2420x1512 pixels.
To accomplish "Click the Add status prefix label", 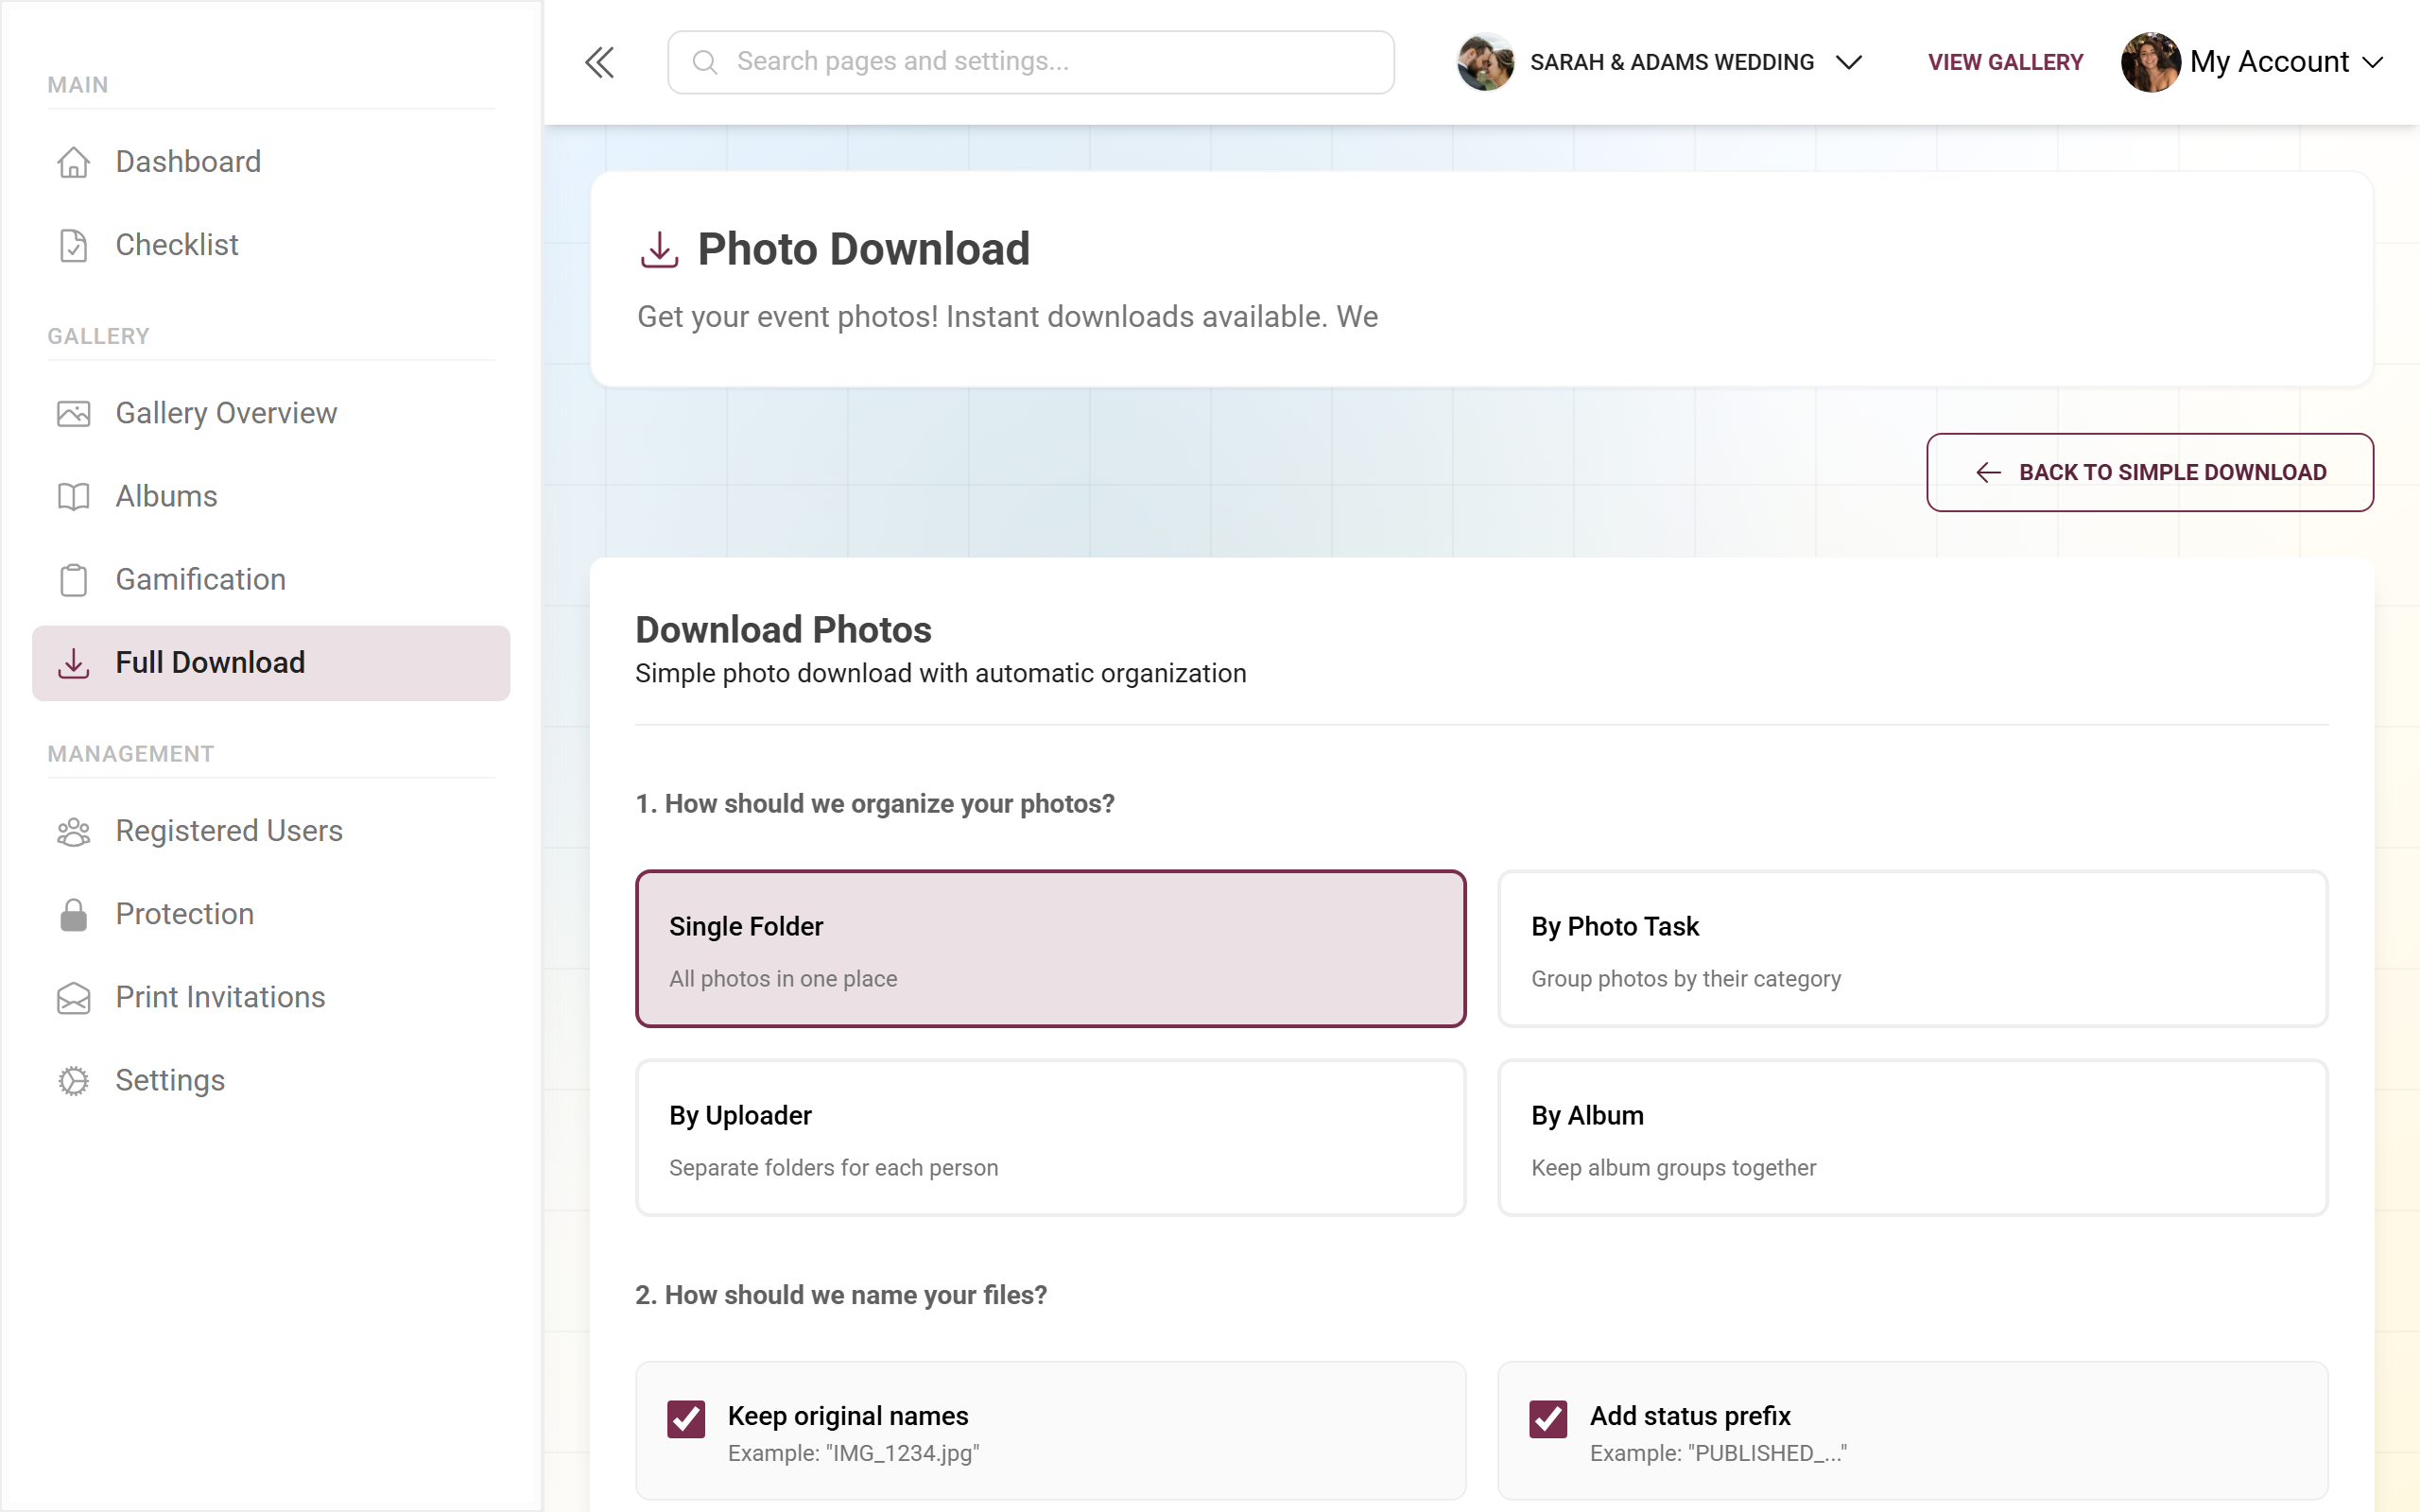I will click(x=1690, y=1416).
